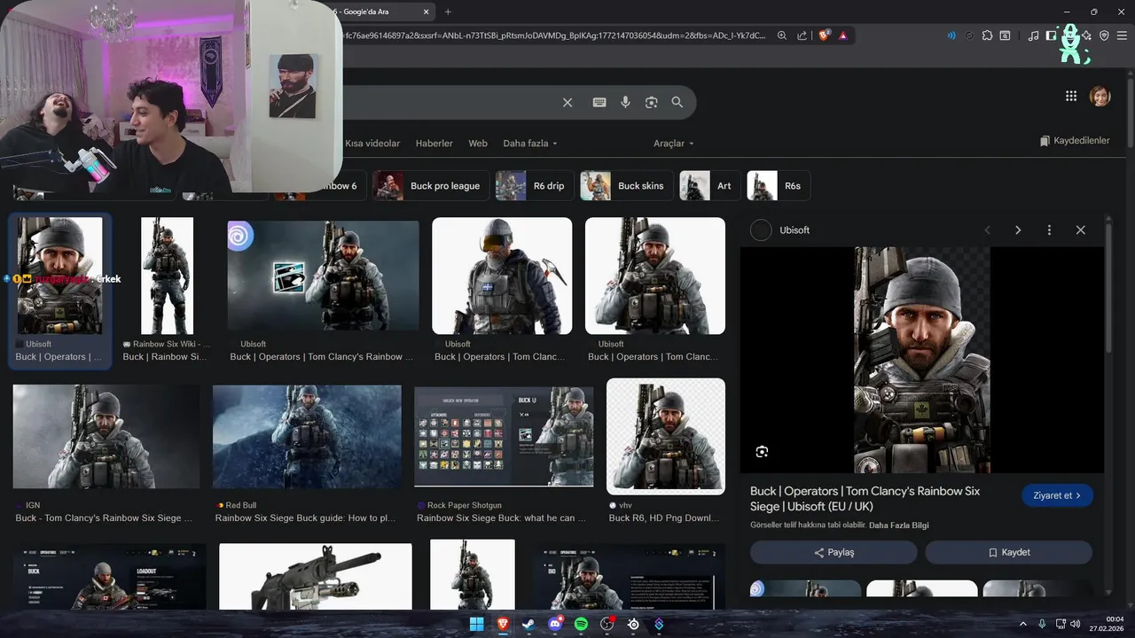The height and width of the screenshot is (638, 1135).
Task: Open Discord from the taskbar
Action: point(555,624)
